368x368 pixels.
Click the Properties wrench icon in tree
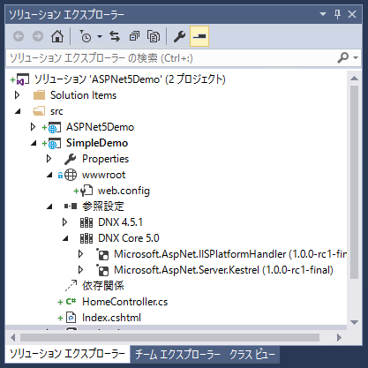click(x=71, y=159)
